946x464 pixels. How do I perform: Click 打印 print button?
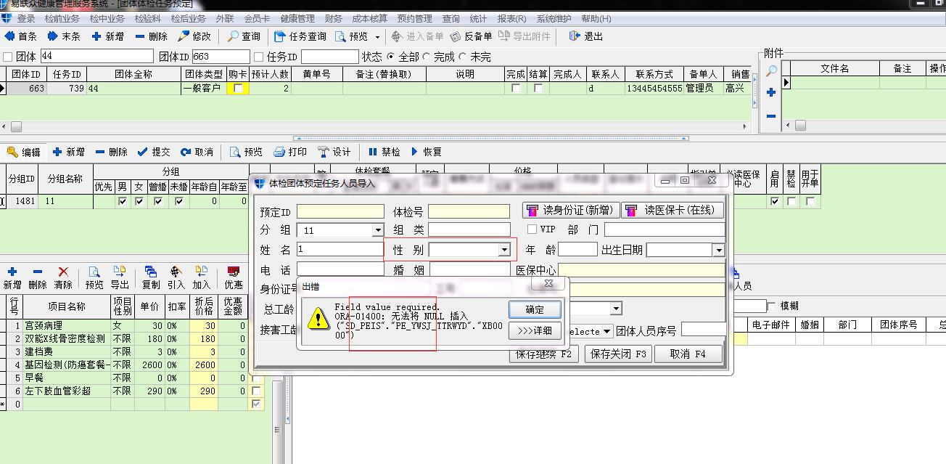[x=290, y=152]
